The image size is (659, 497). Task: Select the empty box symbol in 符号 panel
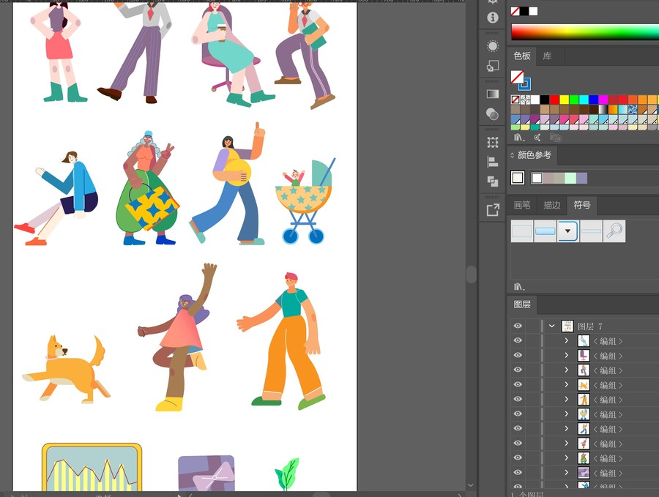[522, 231]
